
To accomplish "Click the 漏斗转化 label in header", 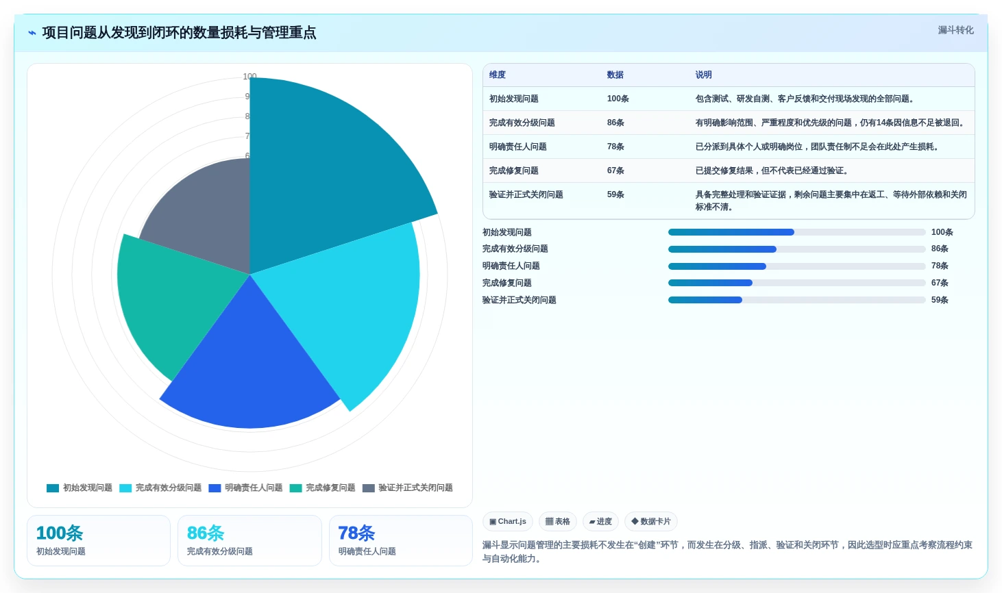I will click(x=955, y=30).
